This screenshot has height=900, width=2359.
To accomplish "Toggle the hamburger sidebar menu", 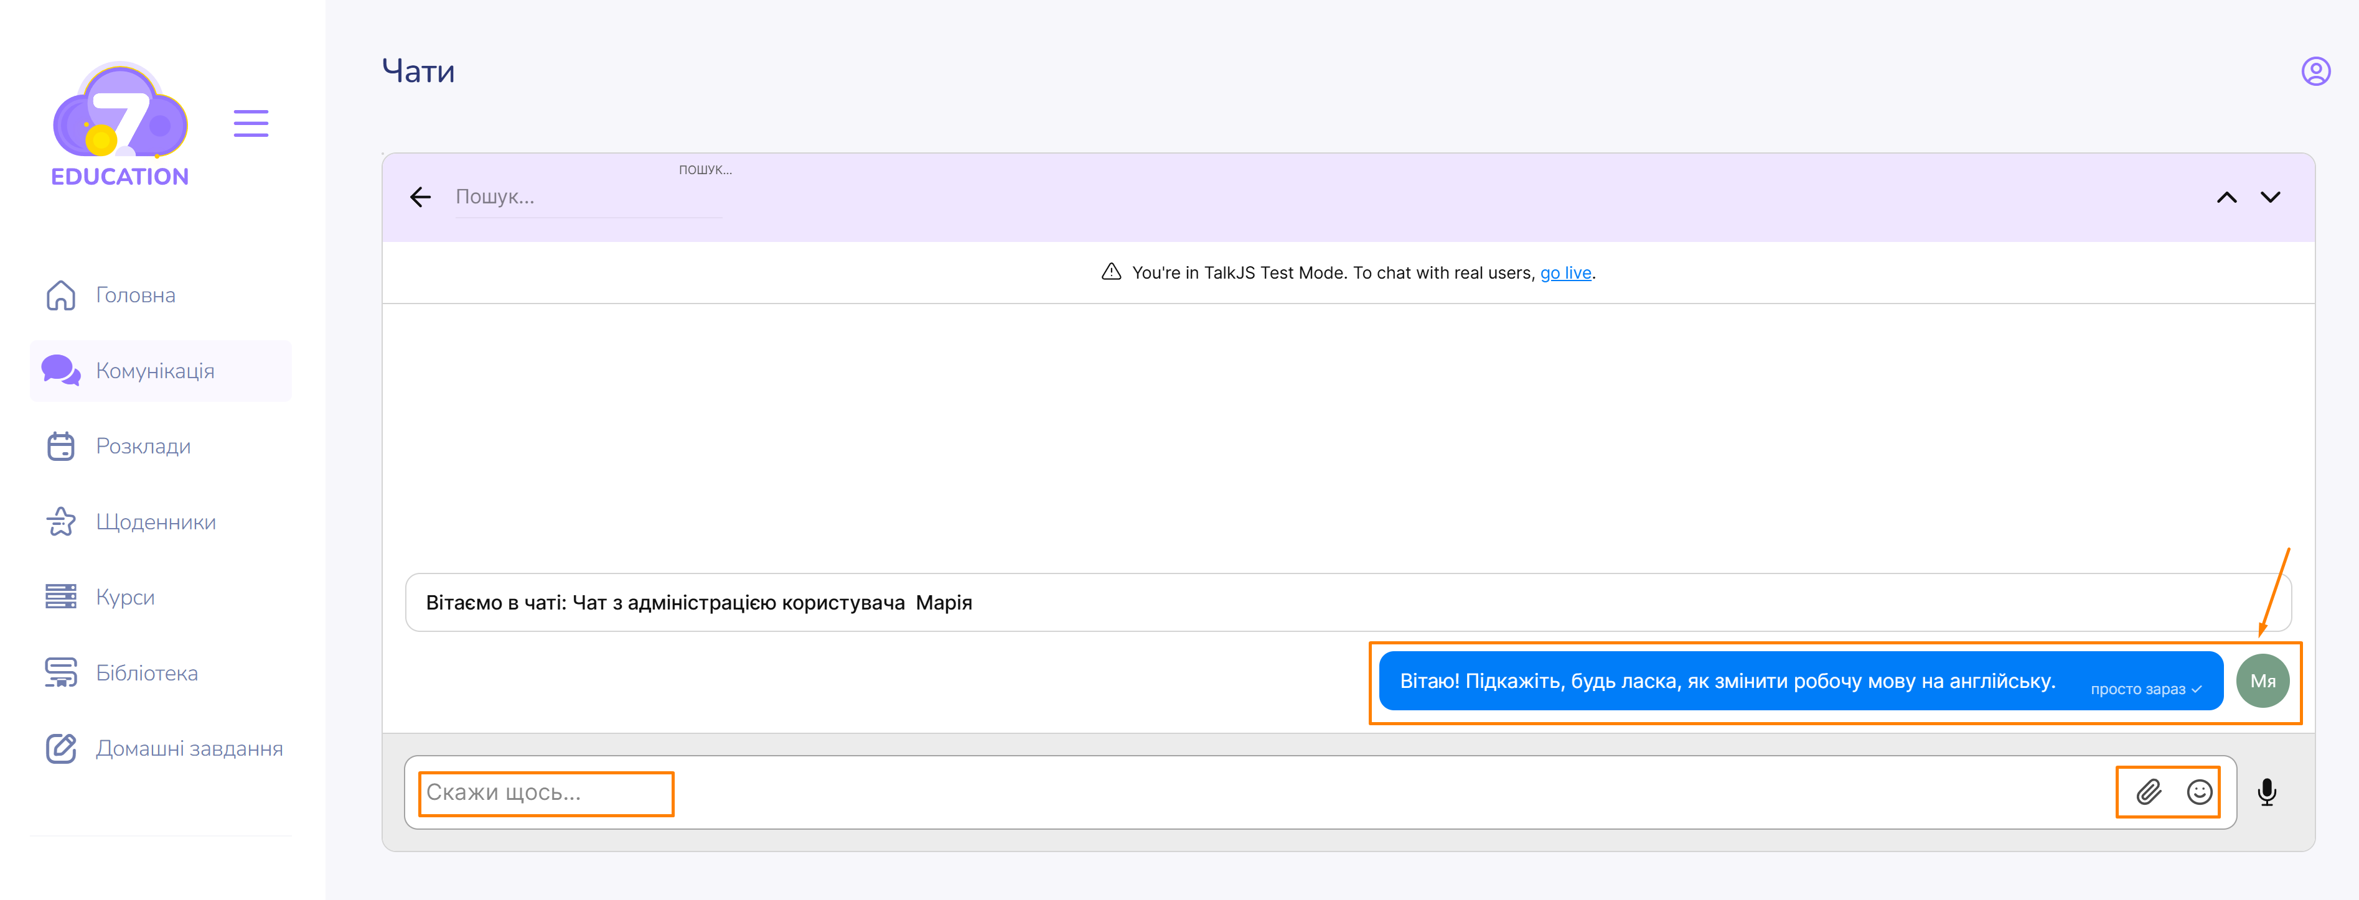I will coord(251,124).
